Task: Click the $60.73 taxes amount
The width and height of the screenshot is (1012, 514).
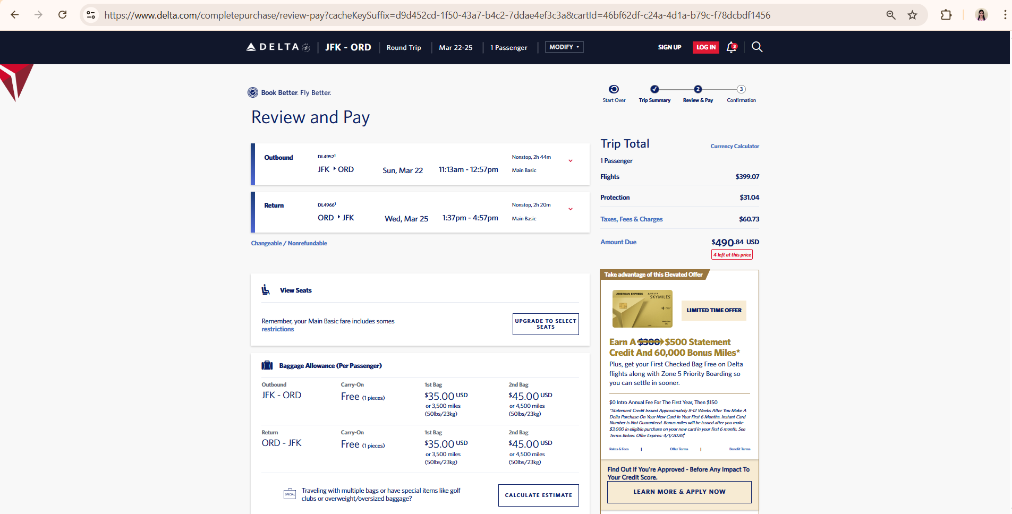Action: (x=749, y=219)
